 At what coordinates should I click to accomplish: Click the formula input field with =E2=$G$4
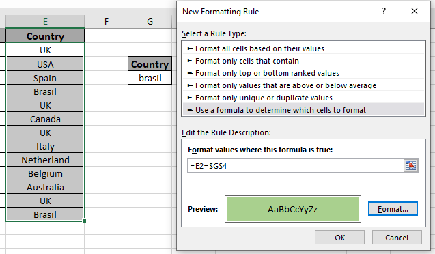tap(296, 166)
